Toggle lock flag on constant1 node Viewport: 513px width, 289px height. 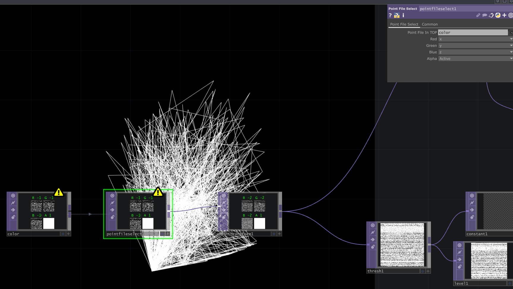[x=472, y=217]
